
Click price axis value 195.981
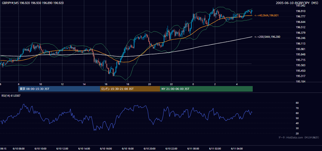tap(301, 49)
